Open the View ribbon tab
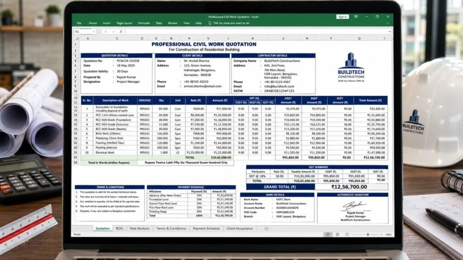Screen dimensions: 463x260 point(186,23)
